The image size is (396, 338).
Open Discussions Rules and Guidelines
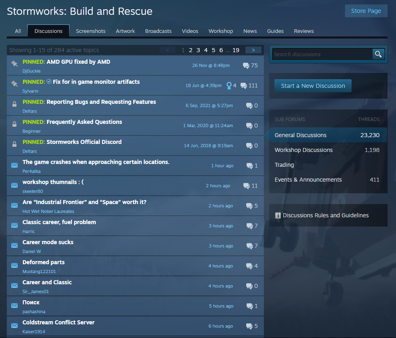[x=326, y=215]
